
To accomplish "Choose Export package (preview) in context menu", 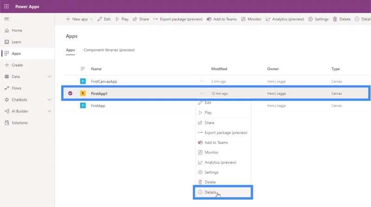I will (x=223, y=133).
